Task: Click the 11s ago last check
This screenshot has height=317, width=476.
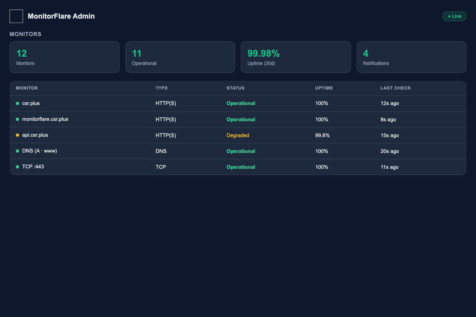Action: coord(390,167)
